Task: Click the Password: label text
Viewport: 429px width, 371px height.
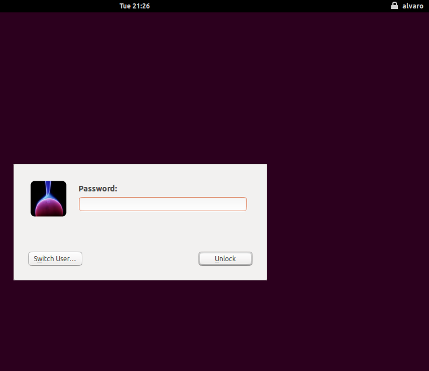Action: point(98,189)
